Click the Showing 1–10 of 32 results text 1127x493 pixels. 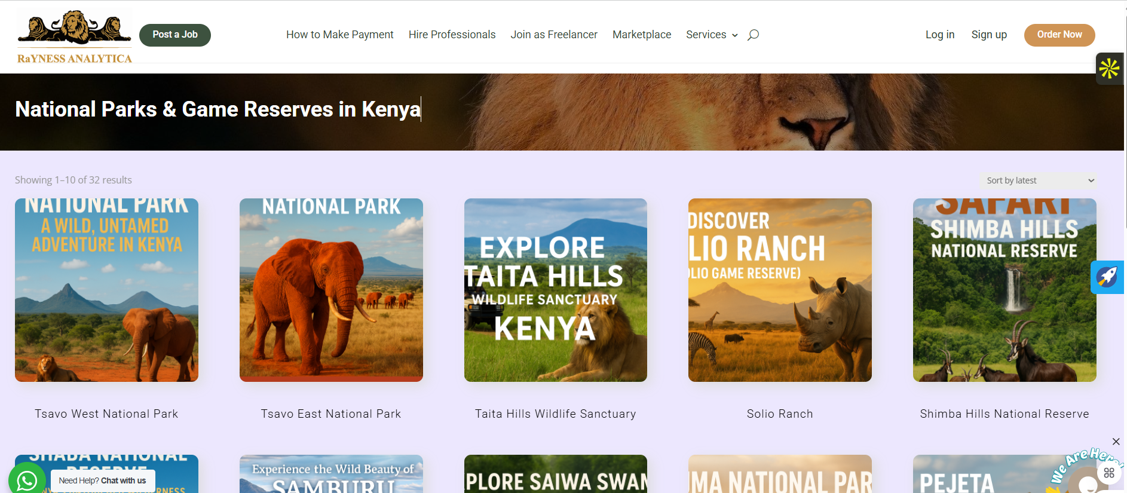(x=73, y=180)
